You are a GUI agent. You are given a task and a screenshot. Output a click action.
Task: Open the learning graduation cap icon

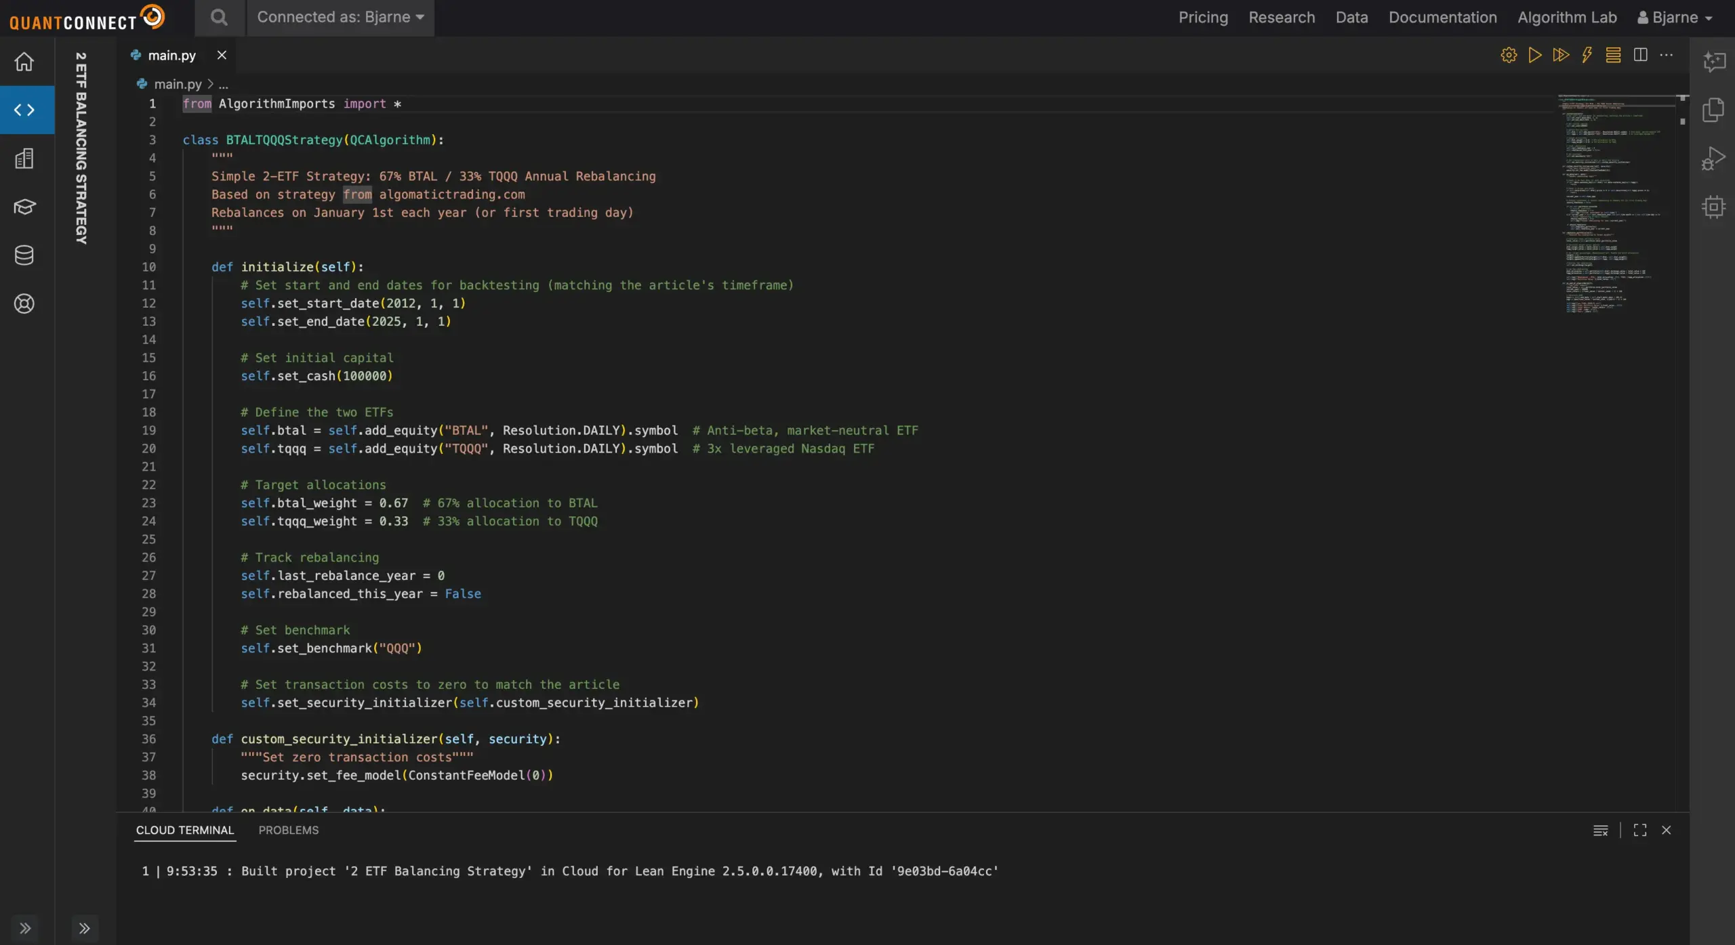24,207
